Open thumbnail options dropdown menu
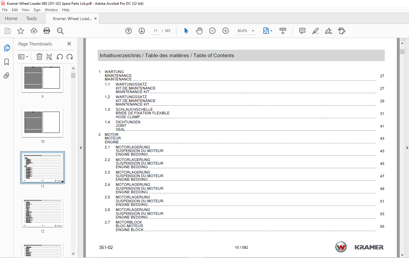 23,57
